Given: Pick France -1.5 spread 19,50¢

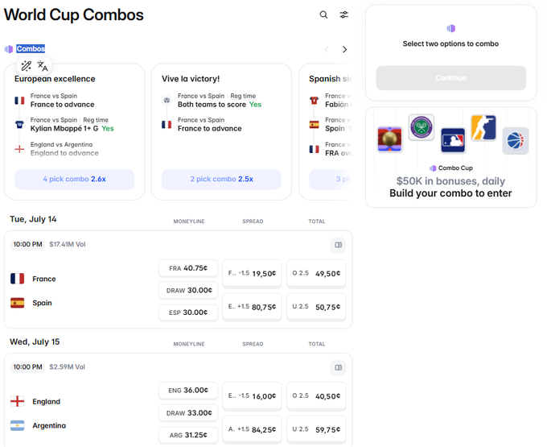Looking at the screenshot, I should [x=252, y=274].
